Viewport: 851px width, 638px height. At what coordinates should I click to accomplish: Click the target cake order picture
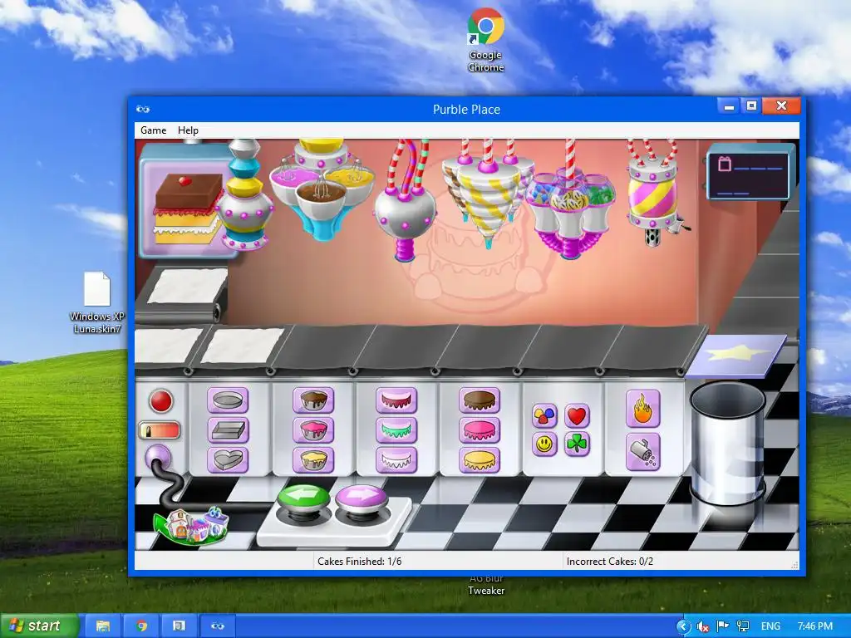[x=187, y=209]
